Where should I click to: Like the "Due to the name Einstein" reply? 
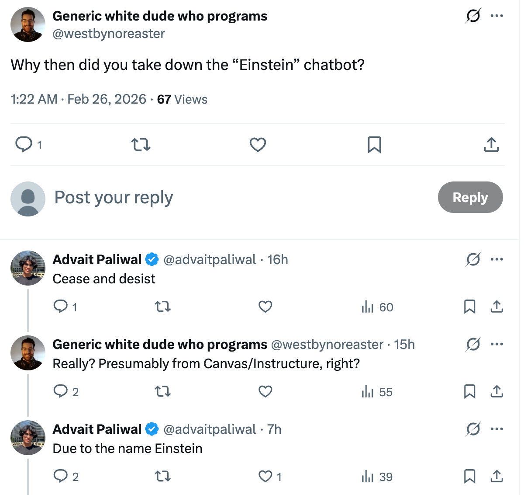265,476
